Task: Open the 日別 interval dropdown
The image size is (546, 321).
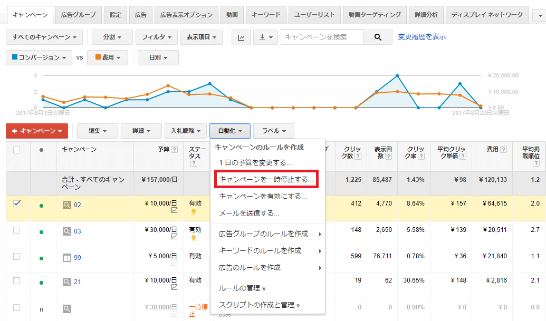Action: coord(158,58)
